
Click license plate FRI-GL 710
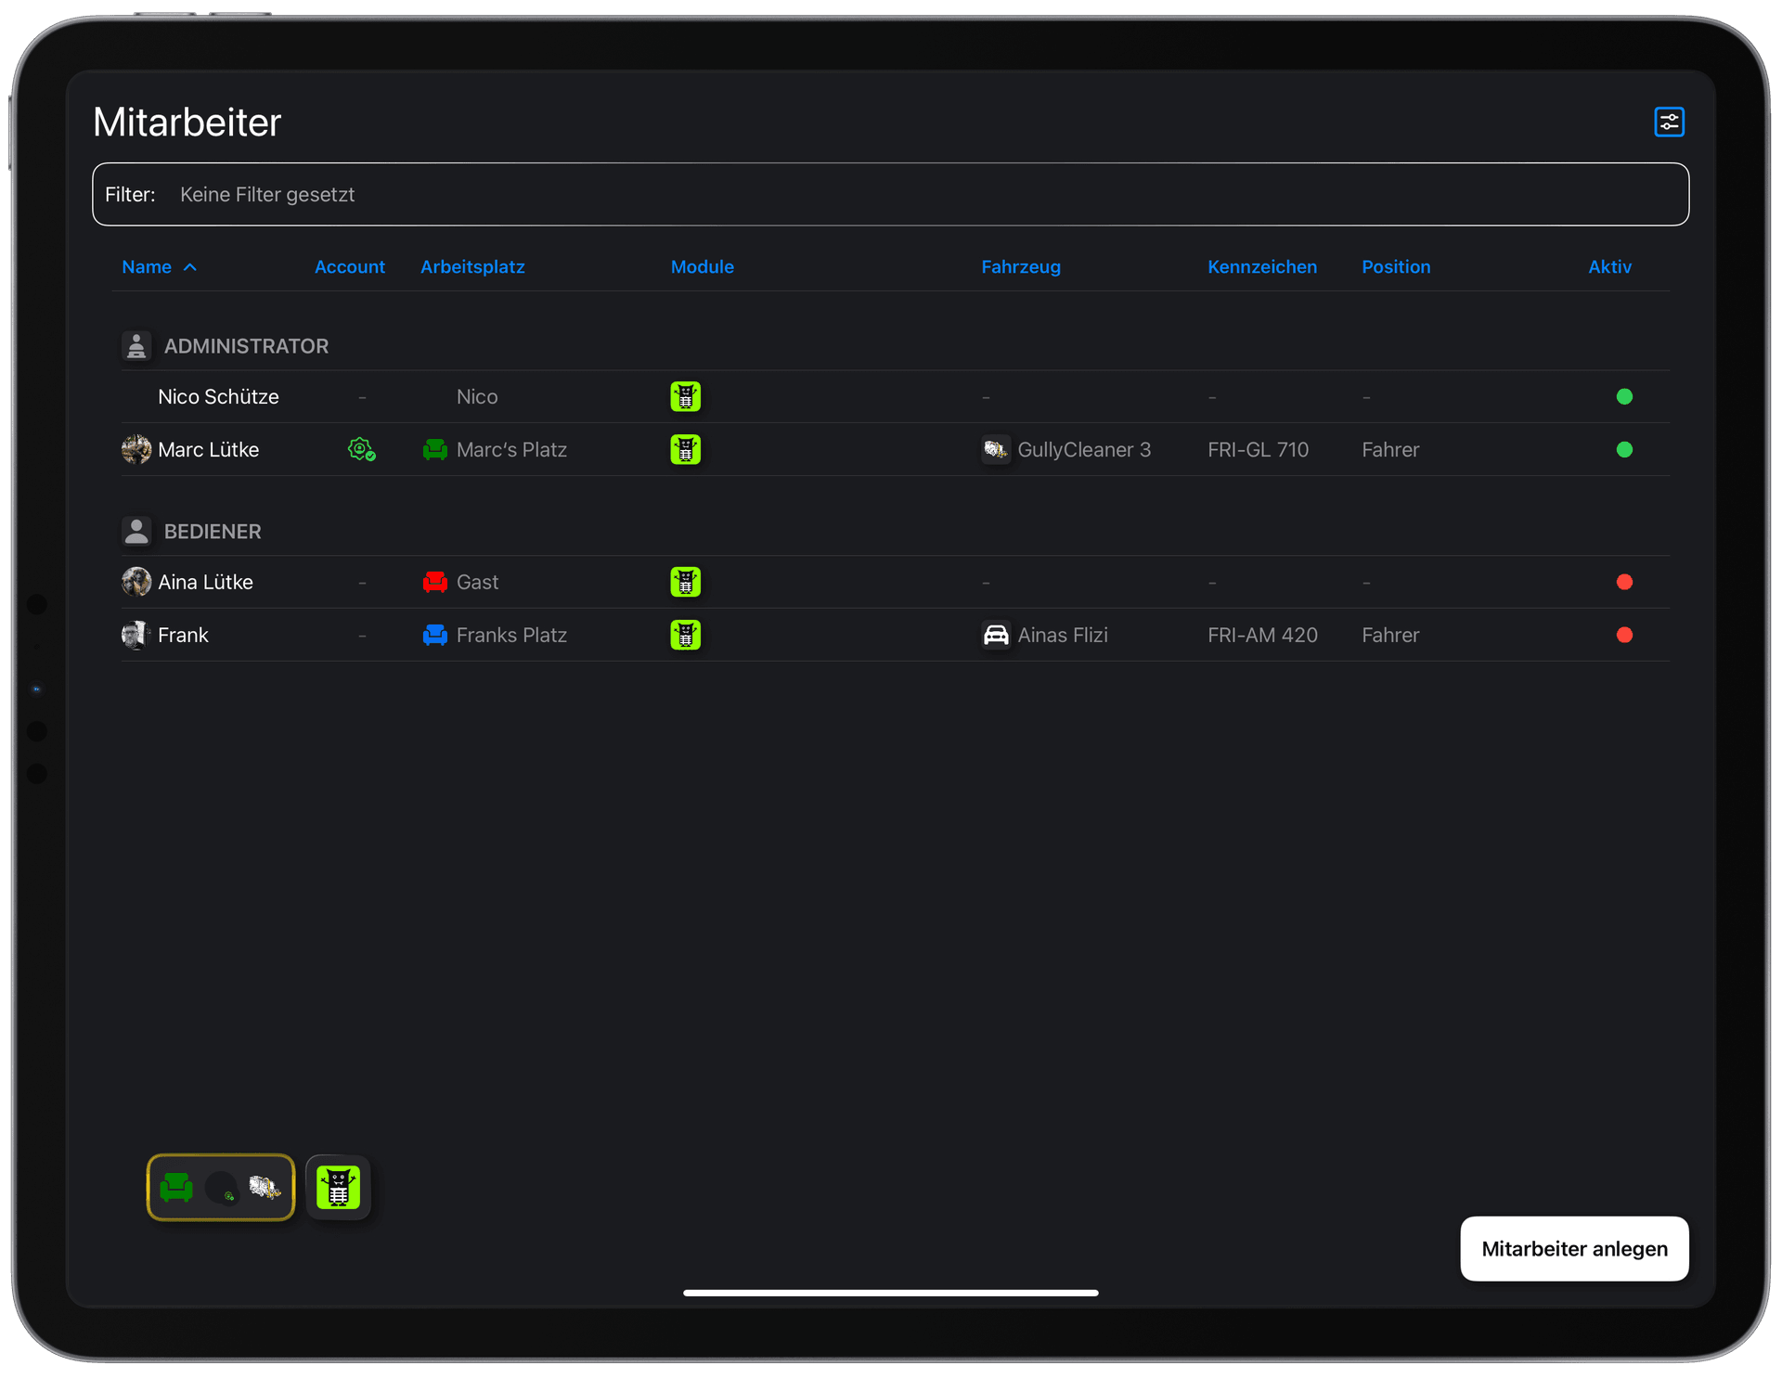[1258, 449]
